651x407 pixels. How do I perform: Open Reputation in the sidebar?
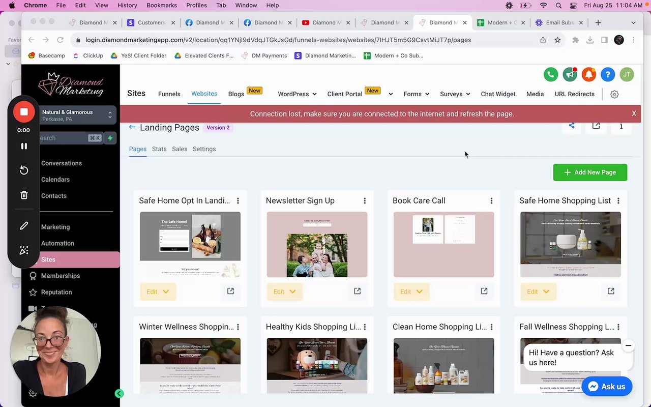[56, 292]
